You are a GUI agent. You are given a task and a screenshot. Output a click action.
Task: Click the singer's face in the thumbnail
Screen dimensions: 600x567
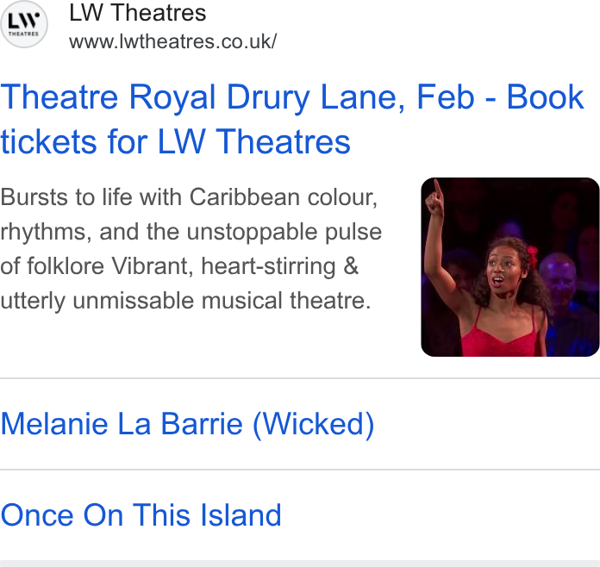coord(503,270)
